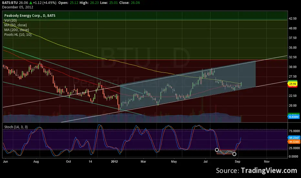The image size is (301, 178).
Task: Click the 37.50 price axis label
Action: pyautogui.click(x=293, y=38)
